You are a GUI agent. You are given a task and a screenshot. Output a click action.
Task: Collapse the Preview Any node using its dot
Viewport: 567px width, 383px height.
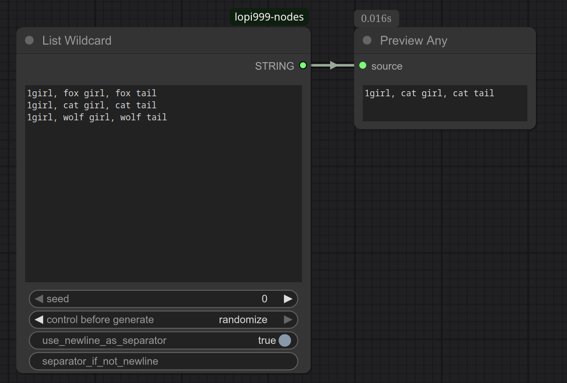coord(367,41)
